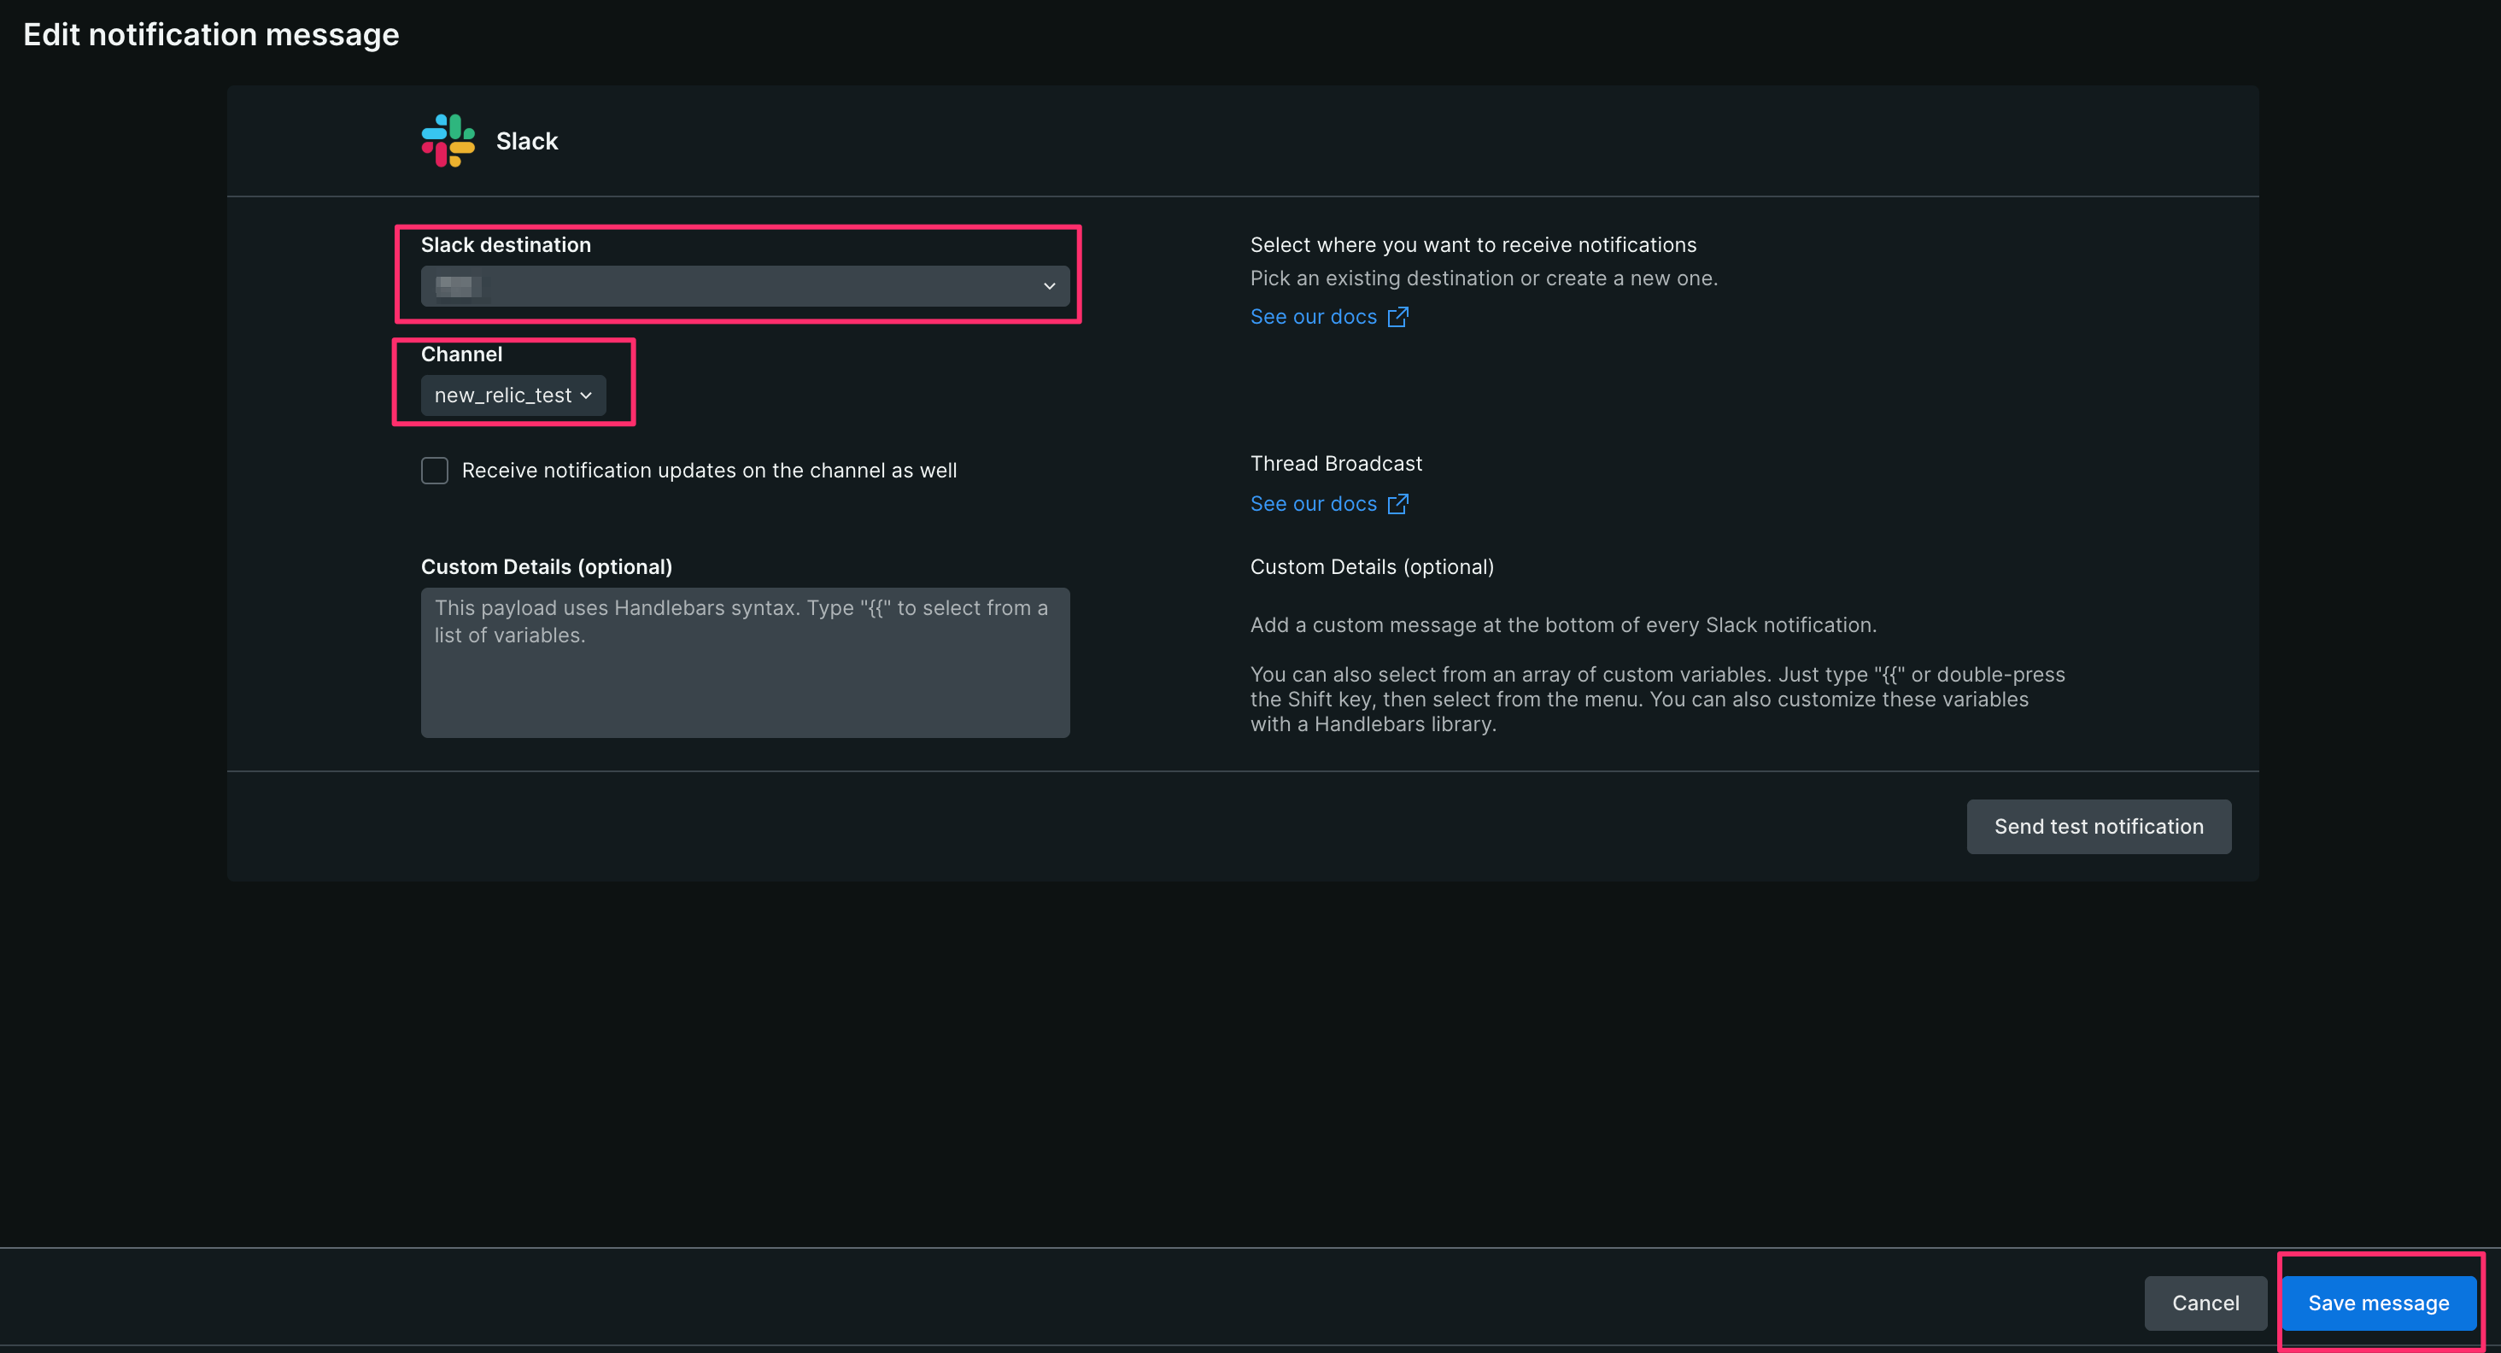Enable receive notification updates on the channel
The image size is (2501, 1353).
(x=434, y=470)
